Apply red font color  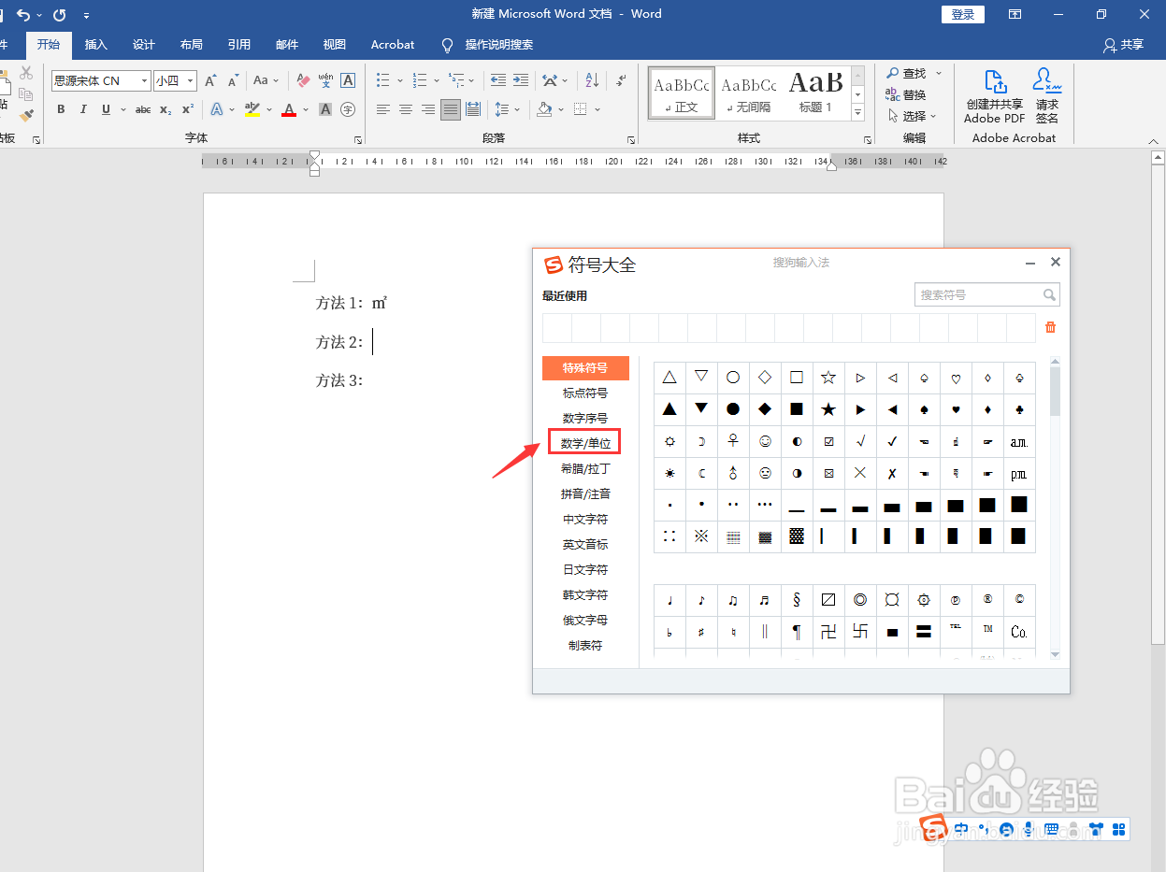tap(289, 109)
